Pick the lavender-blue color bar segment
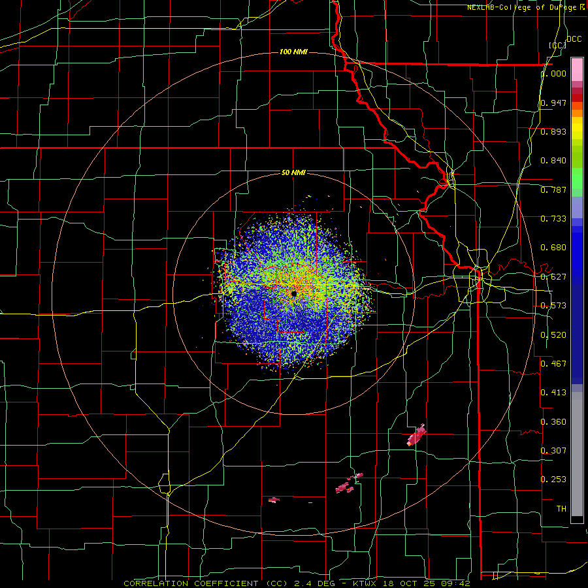Image resolution: width=588 pixels, height=588 pixels. (x=577, y=208)
